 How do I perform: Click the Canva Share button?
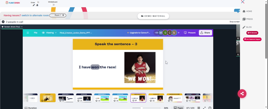click(x=205, y=33)
